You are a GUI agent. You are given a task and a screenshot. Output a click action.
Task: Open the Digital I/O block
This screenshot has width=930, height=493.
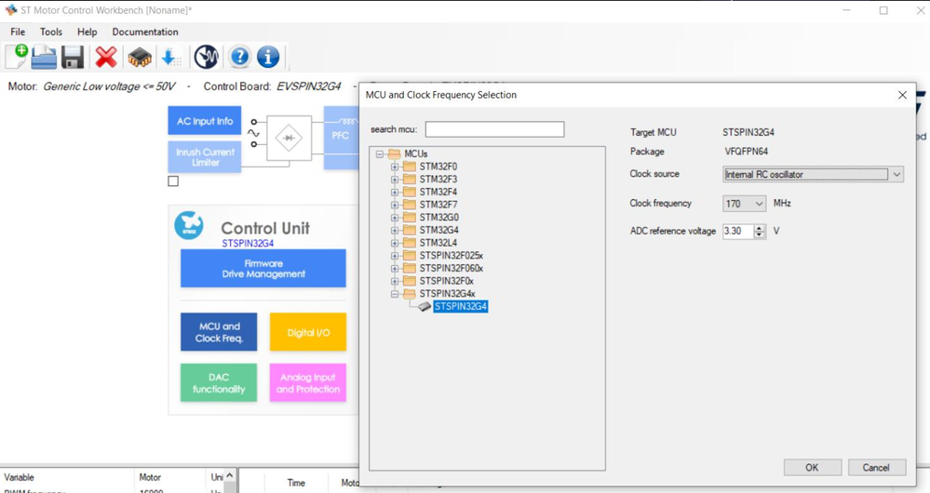tap(308, 332)
